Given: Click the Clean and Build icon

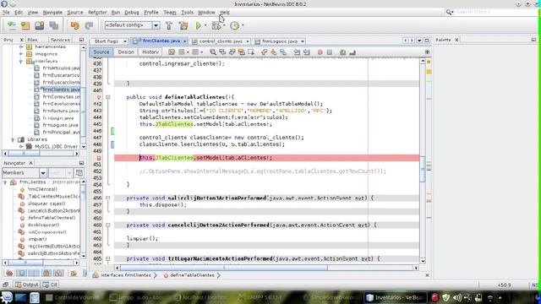Looking at the screenshot, I should pyautogui.click(x=183, y=25).
